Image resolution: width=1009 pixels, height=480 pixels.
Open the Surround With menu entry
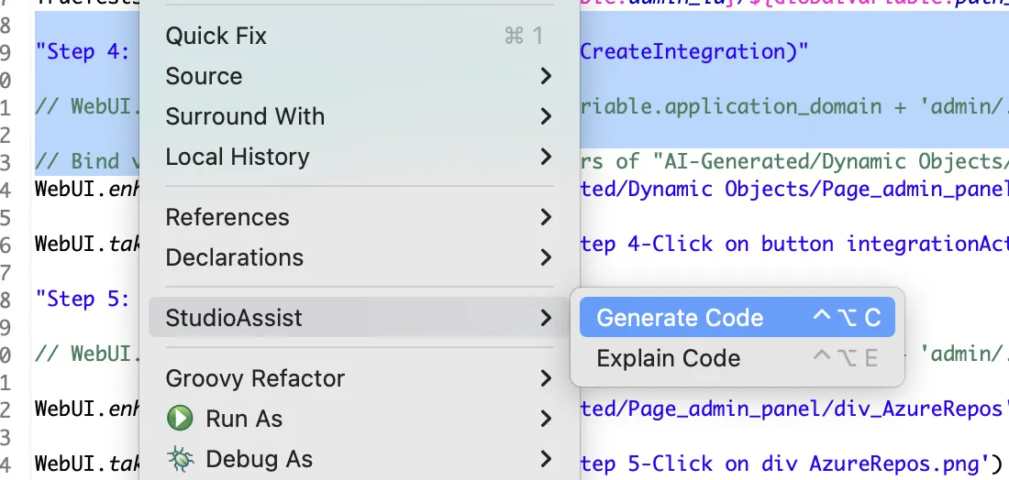(245, 116)
